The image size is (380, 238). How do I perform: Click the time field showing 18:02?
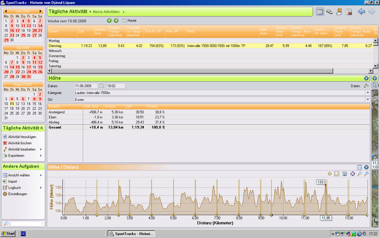click(x=116, y=86)
